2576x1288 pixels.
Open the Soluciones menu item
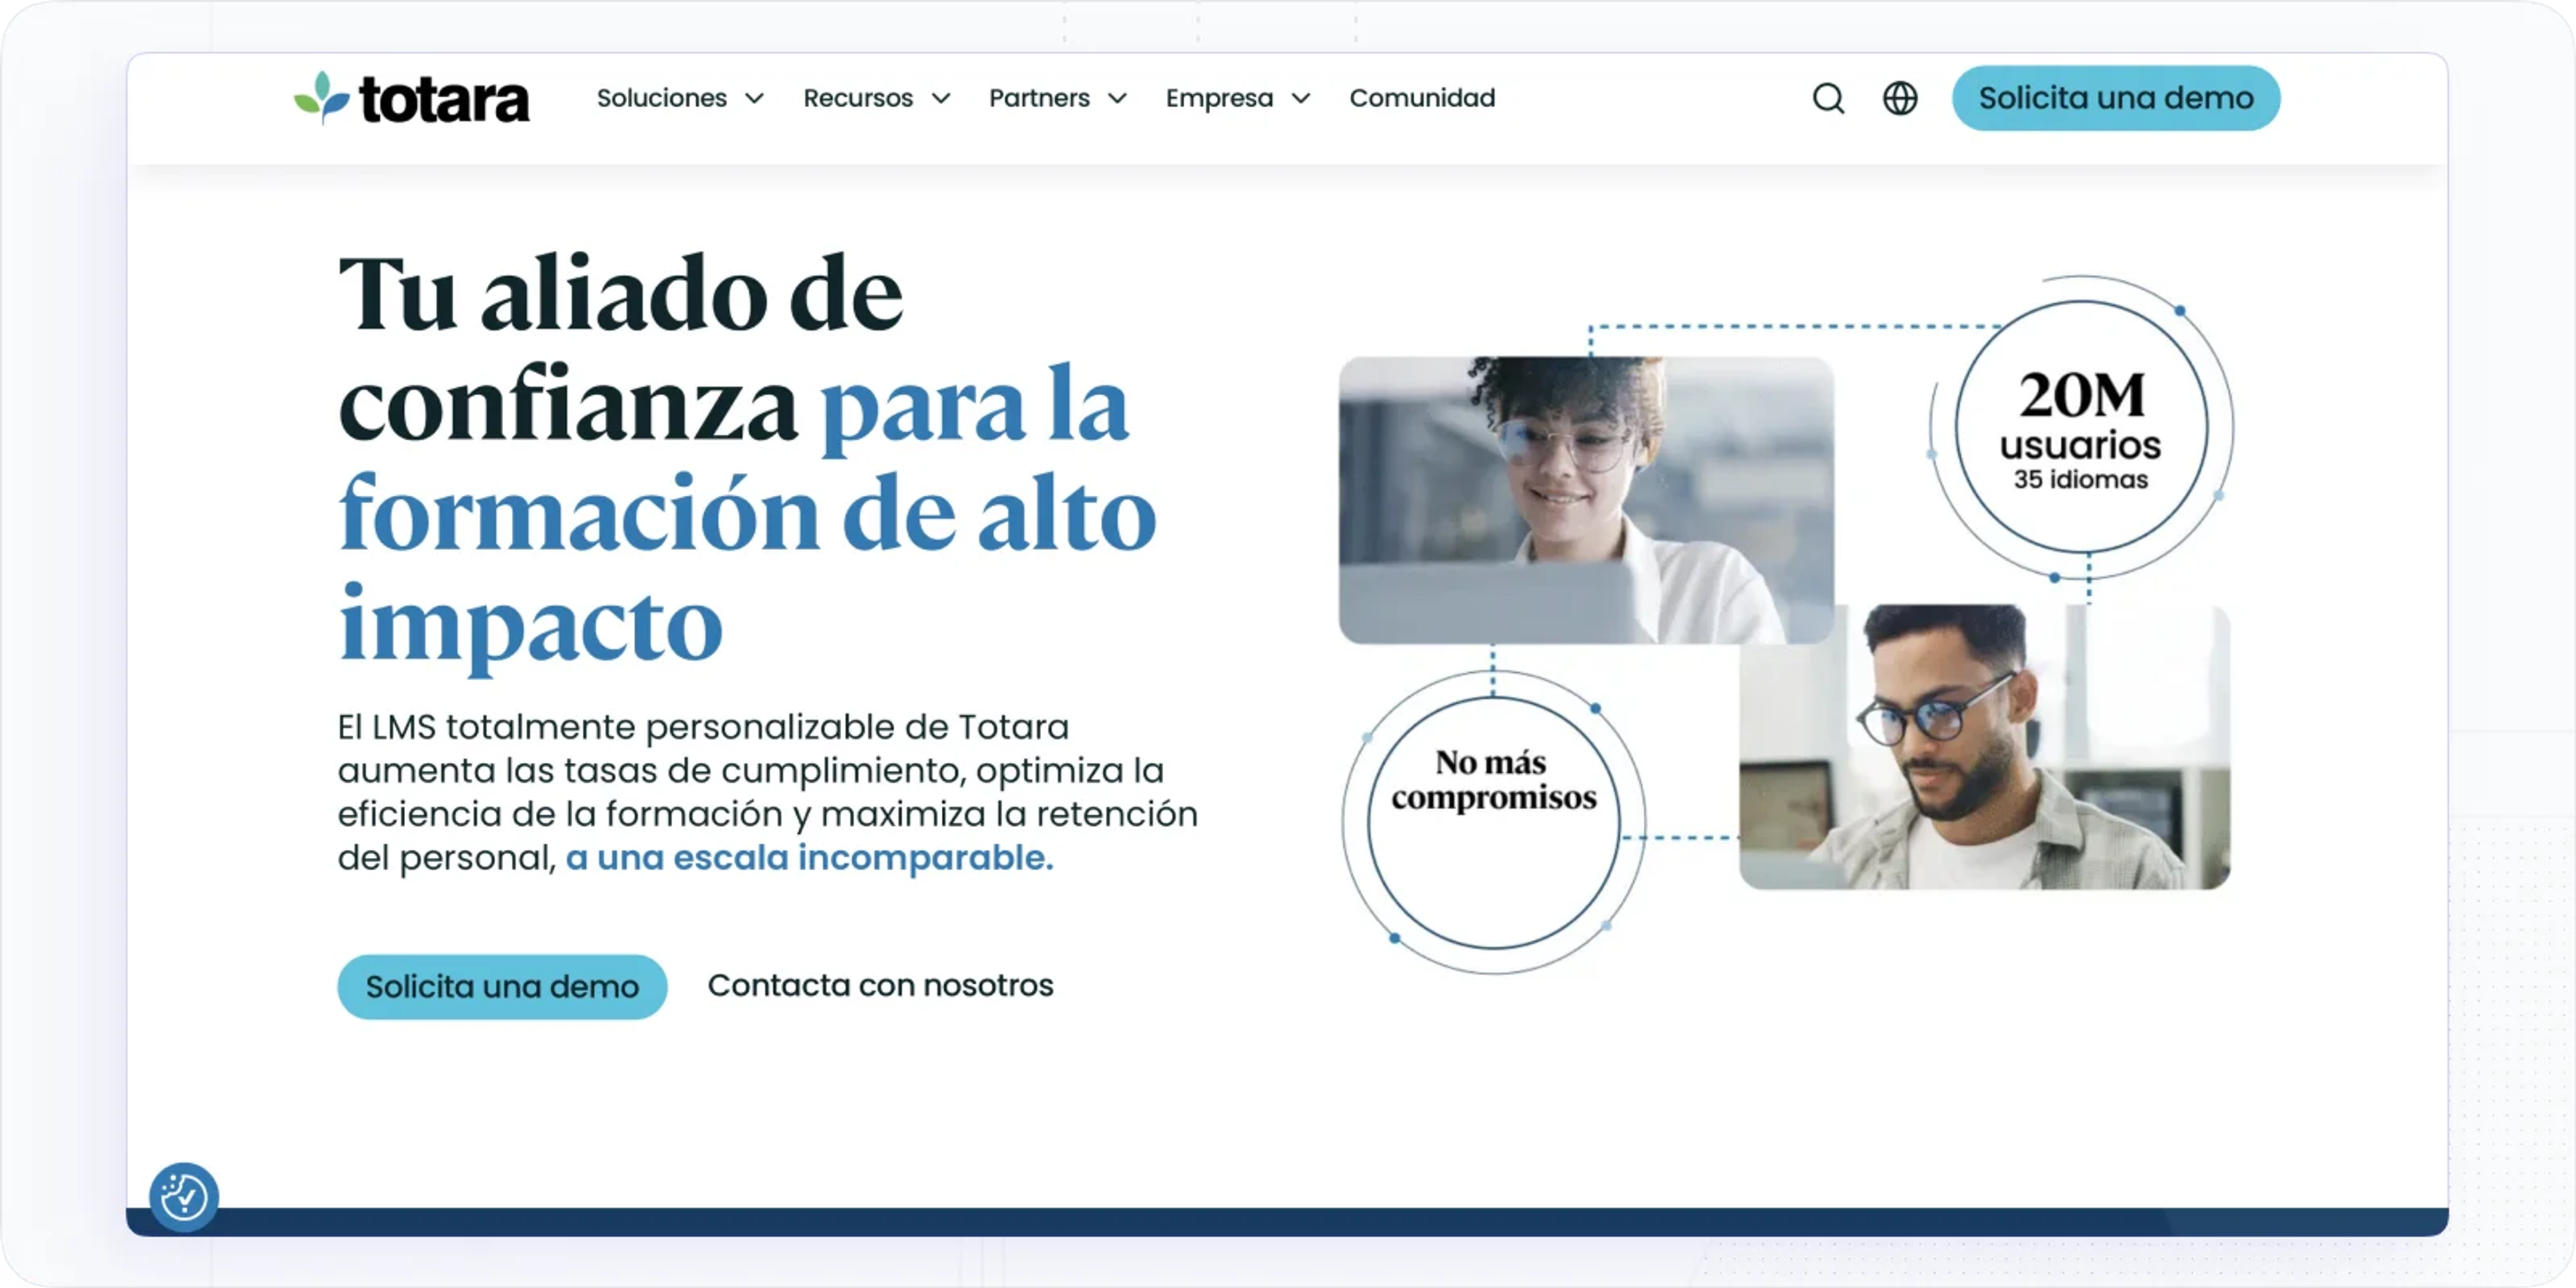point(662,98)
